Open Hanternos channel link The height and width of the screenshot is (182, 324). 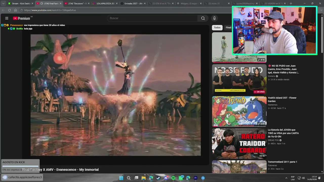pos(273,105)
